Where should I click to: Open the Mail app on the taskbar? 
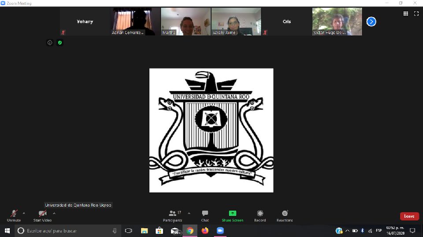(x=175, y=231)
